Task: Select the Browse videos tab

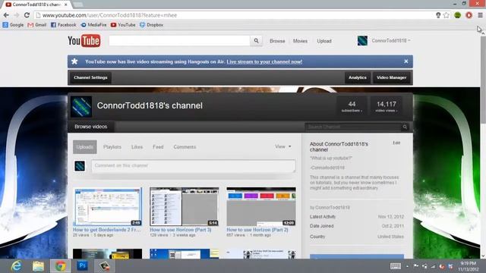Action: coord(91,127)
